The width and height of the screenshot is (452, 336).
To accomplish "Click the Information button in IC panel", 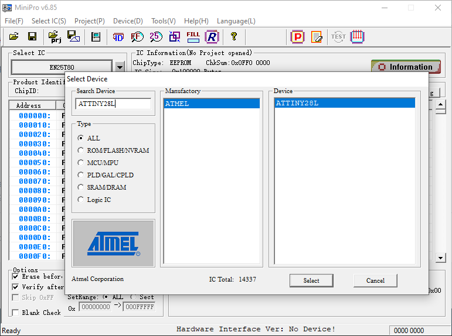I will [406, 67].
